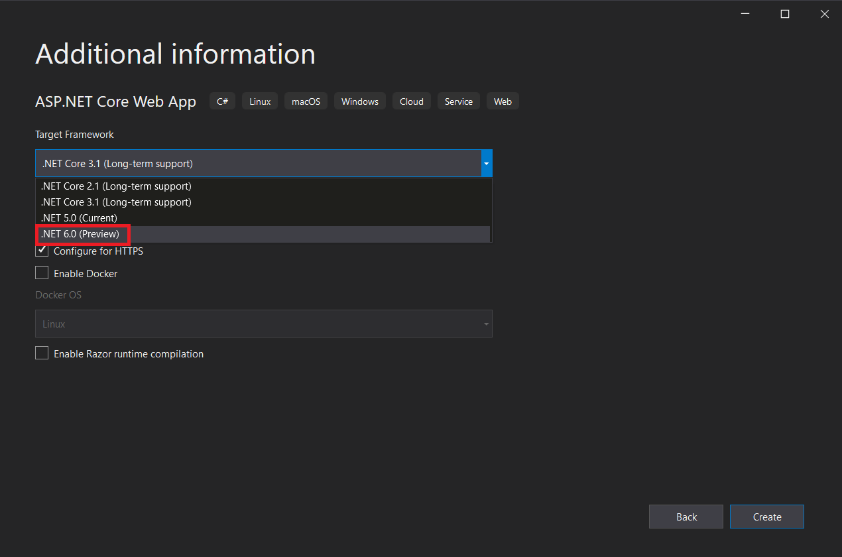Enable the Docker checkbox
This screenshot has width=842, height=557.
coord(42,273)
